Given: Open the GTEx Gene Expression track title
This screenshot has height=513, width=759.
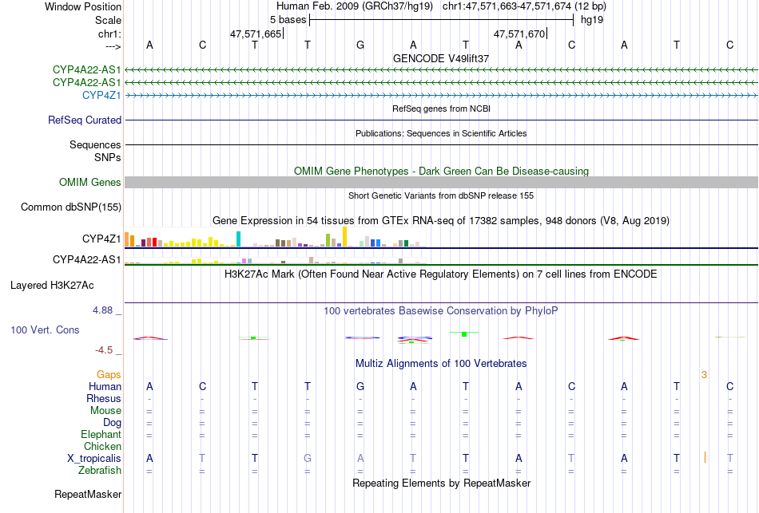Looking at the screenshot, I should pyautogui.click(x=441, y=221).
